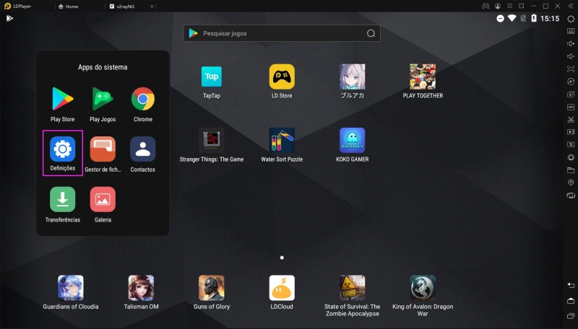Viewport: 578px width, 329px height.
Task: Launch Guardians of Cloudia
Action: (x=71, y=293)
